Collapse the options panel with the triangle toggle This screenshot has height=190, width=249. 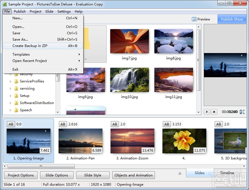pos(179,173)
